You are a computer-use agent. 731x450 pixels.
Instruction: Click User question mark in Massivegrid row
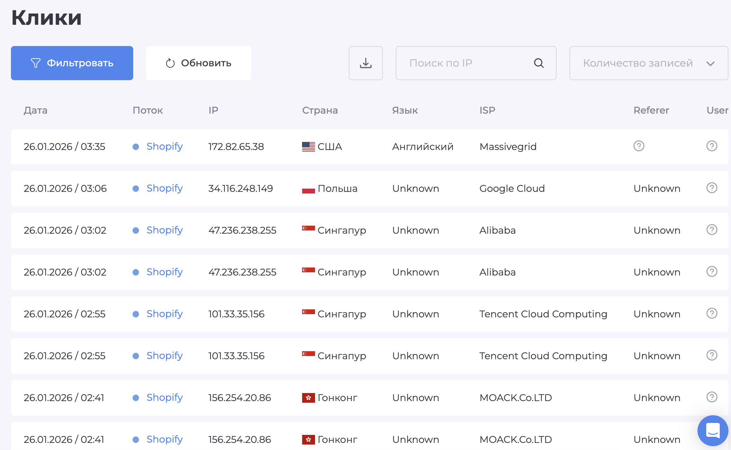tap(712, 146)
